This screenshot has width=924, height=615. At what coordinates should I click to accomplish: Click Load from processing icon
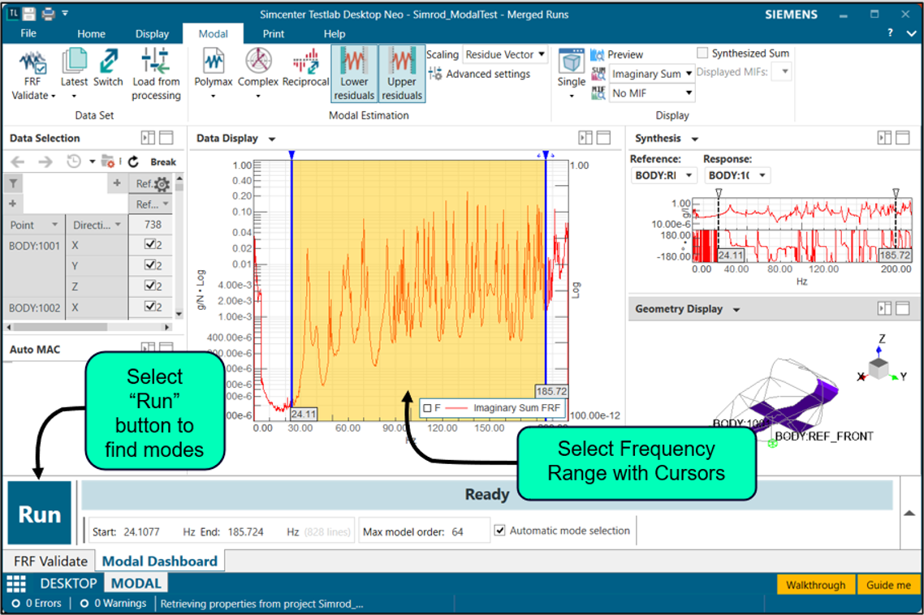tap(156, 63)
